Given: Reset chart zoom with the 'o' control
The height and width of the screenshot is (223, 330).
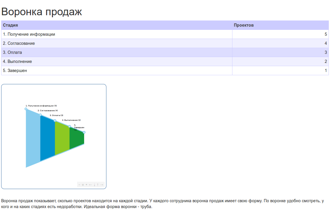Looking at the screenshot, I should (83, 185).
